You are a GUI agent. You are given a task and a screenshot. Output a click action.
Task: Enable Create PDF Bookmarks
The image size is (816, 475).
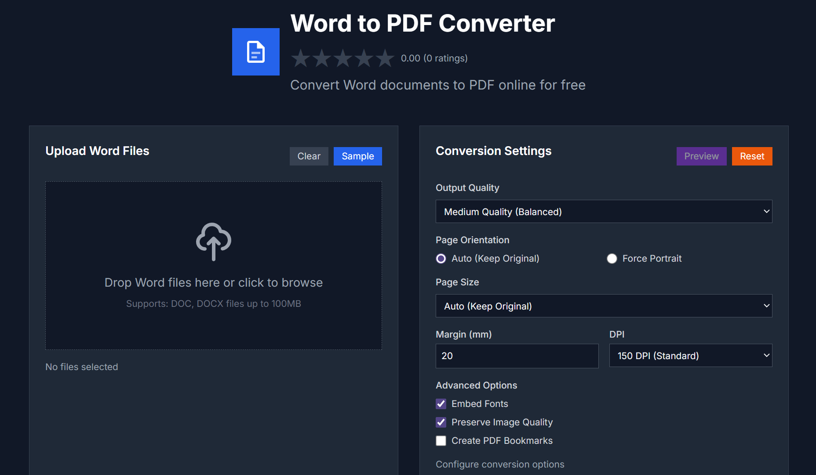[x=441, y=441]
